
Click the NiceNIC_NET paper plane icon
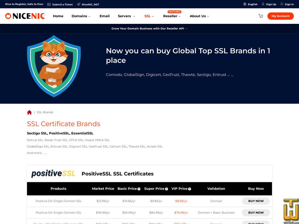coord(78,4)
